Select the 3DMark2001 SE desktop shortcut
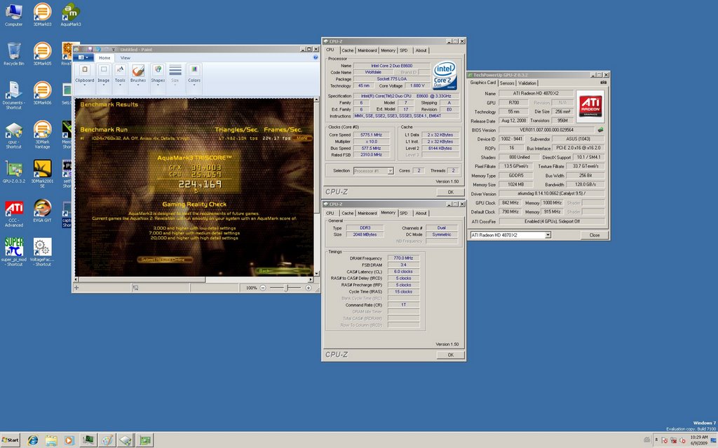 [x=42, y=174]
